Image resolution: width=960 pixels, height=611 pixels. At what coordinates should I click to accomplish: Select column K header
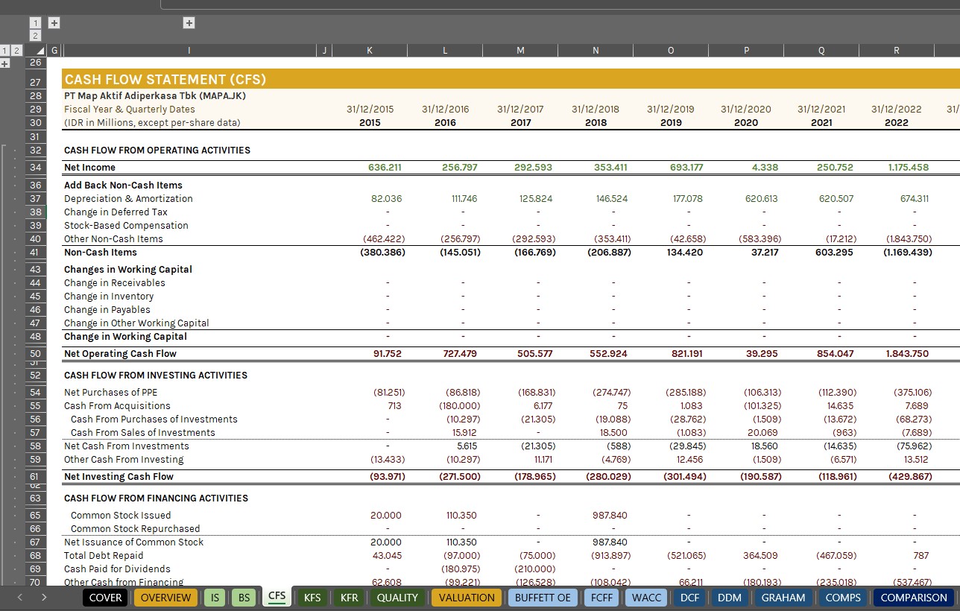pos(370,50)
